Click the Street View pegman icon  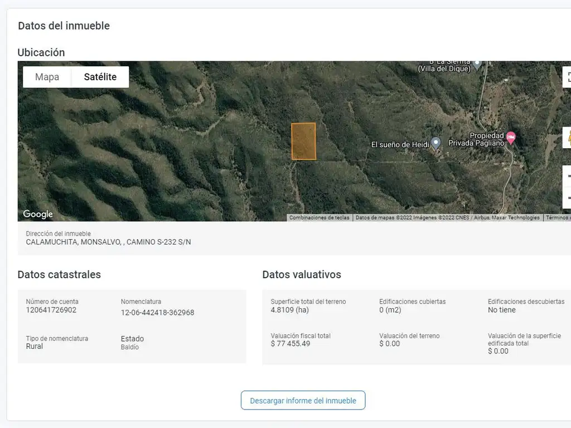568,137
